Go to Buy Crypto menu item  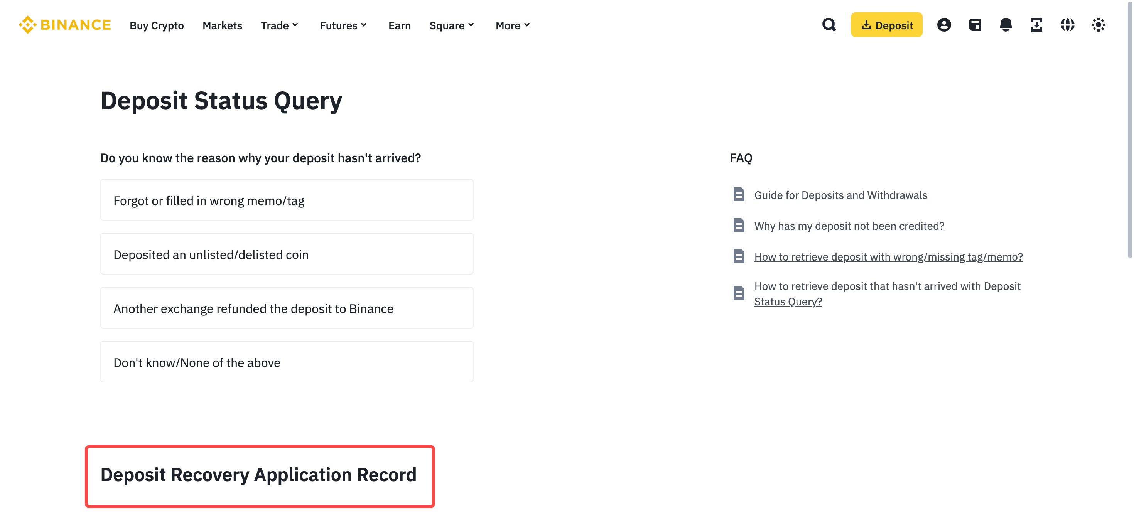point(156,25)
